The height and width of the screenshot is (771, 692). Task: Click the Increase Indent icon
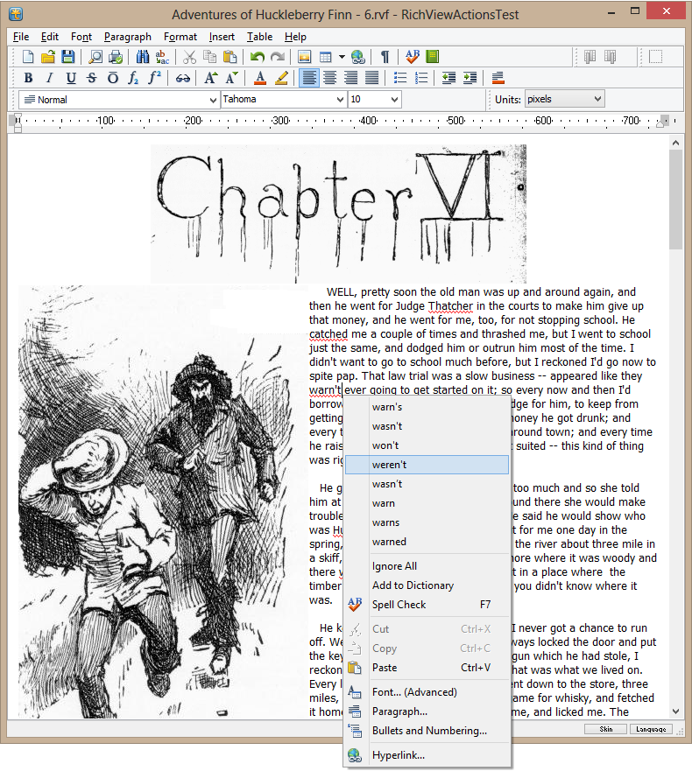(470, 78)
